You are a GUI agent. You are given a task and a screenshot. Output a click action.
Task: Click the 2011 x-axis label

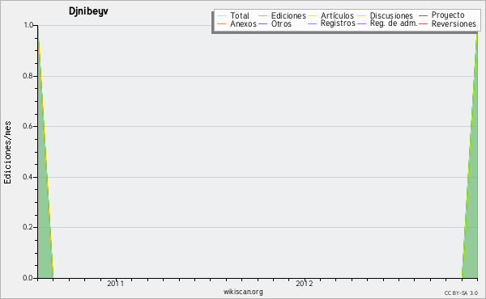click(x=115, y=284)
